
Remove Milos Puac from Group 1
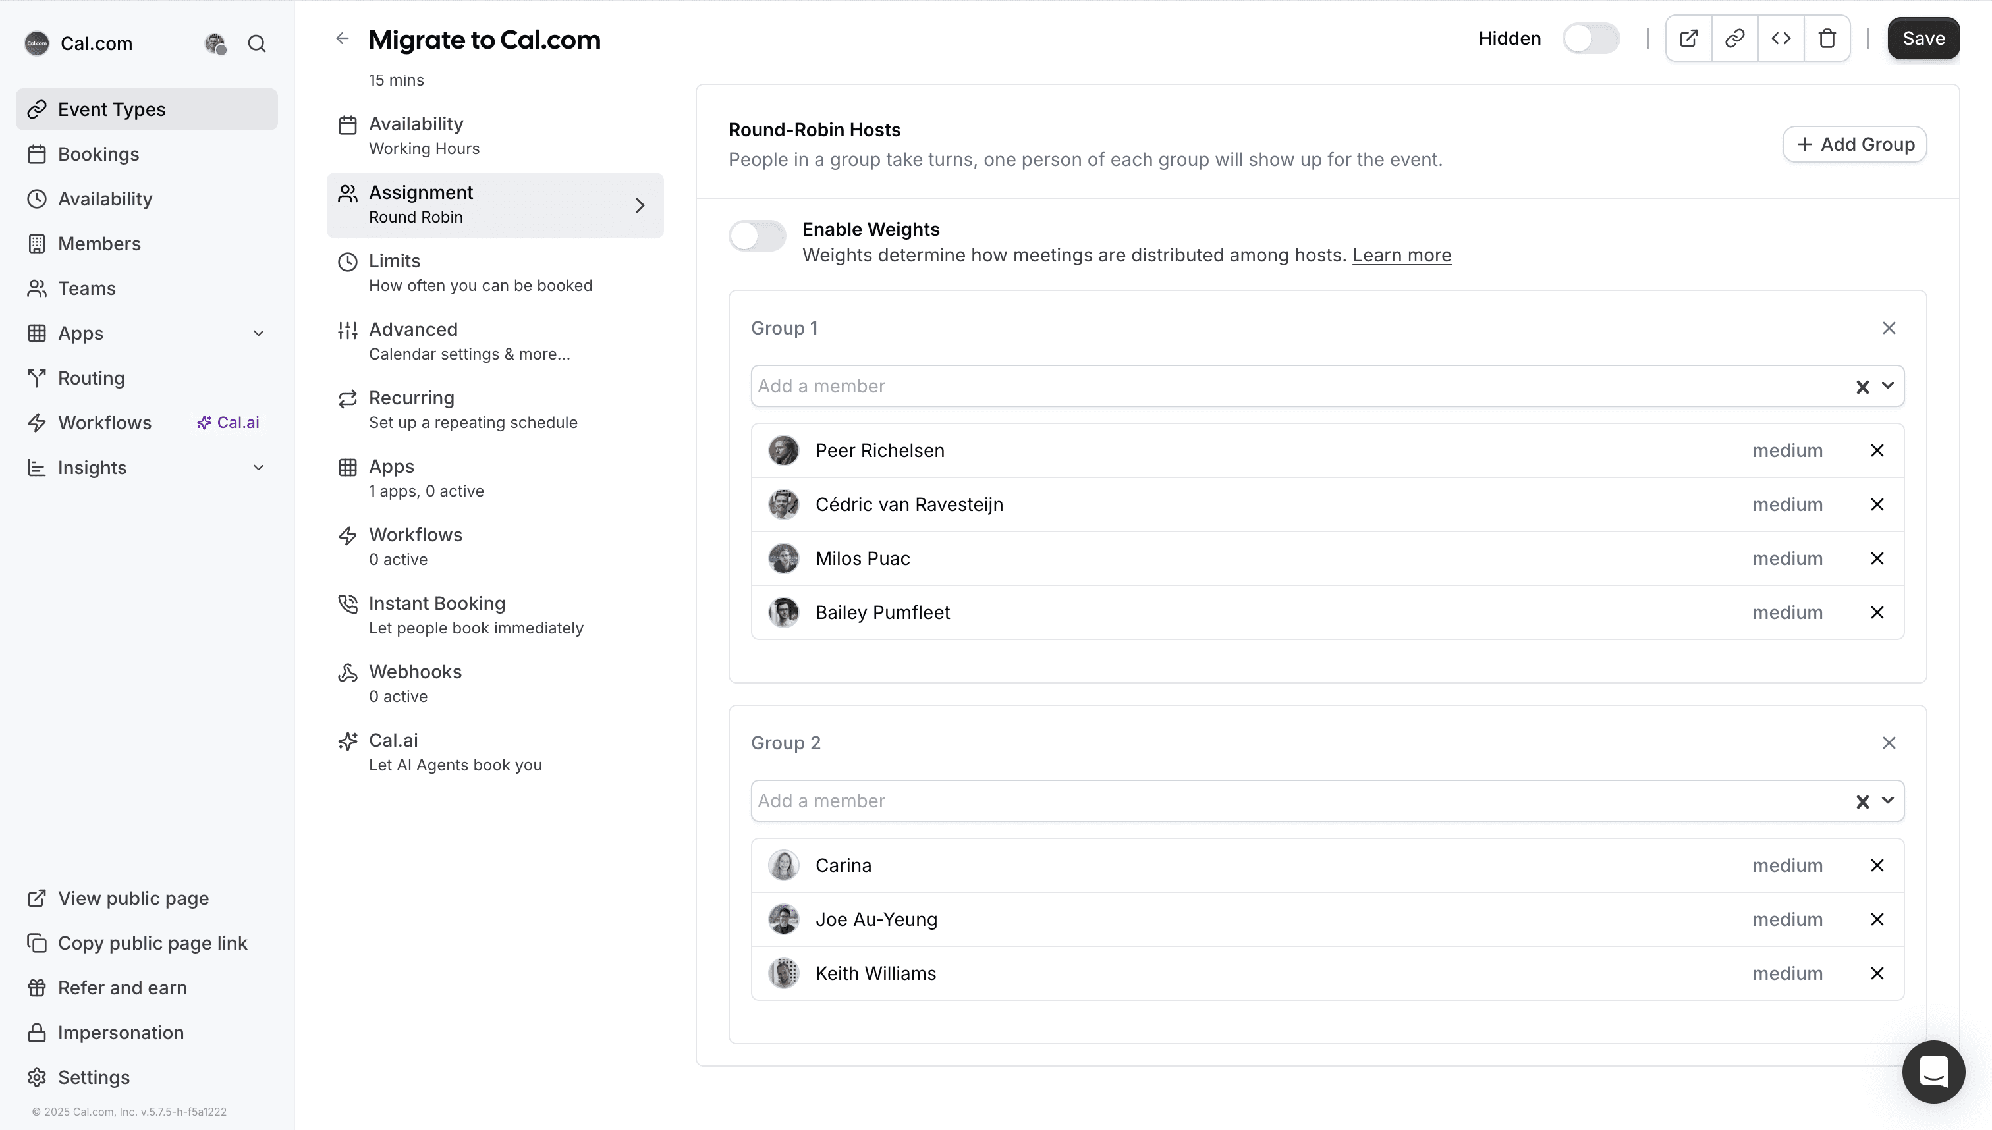(x=1877, y=559)
